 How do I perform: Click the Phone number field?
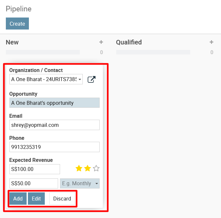coord(55,147)
